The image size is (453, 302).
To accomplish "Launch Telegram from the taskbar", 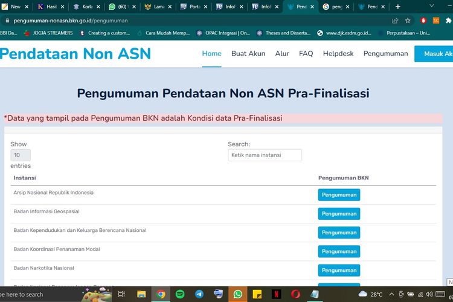I will [199, 294].
